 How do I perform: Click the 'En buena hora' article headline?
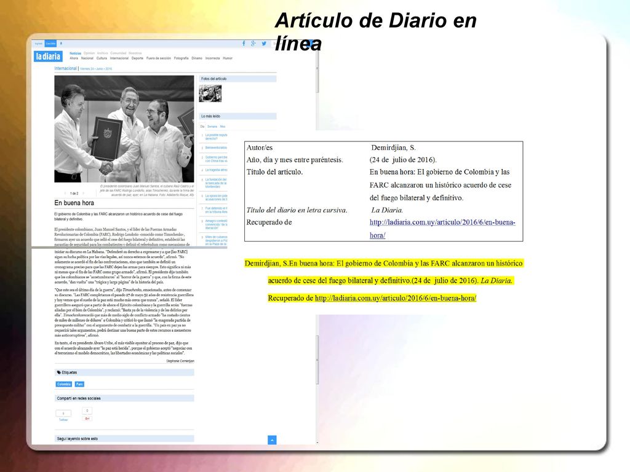coord(74,203)
